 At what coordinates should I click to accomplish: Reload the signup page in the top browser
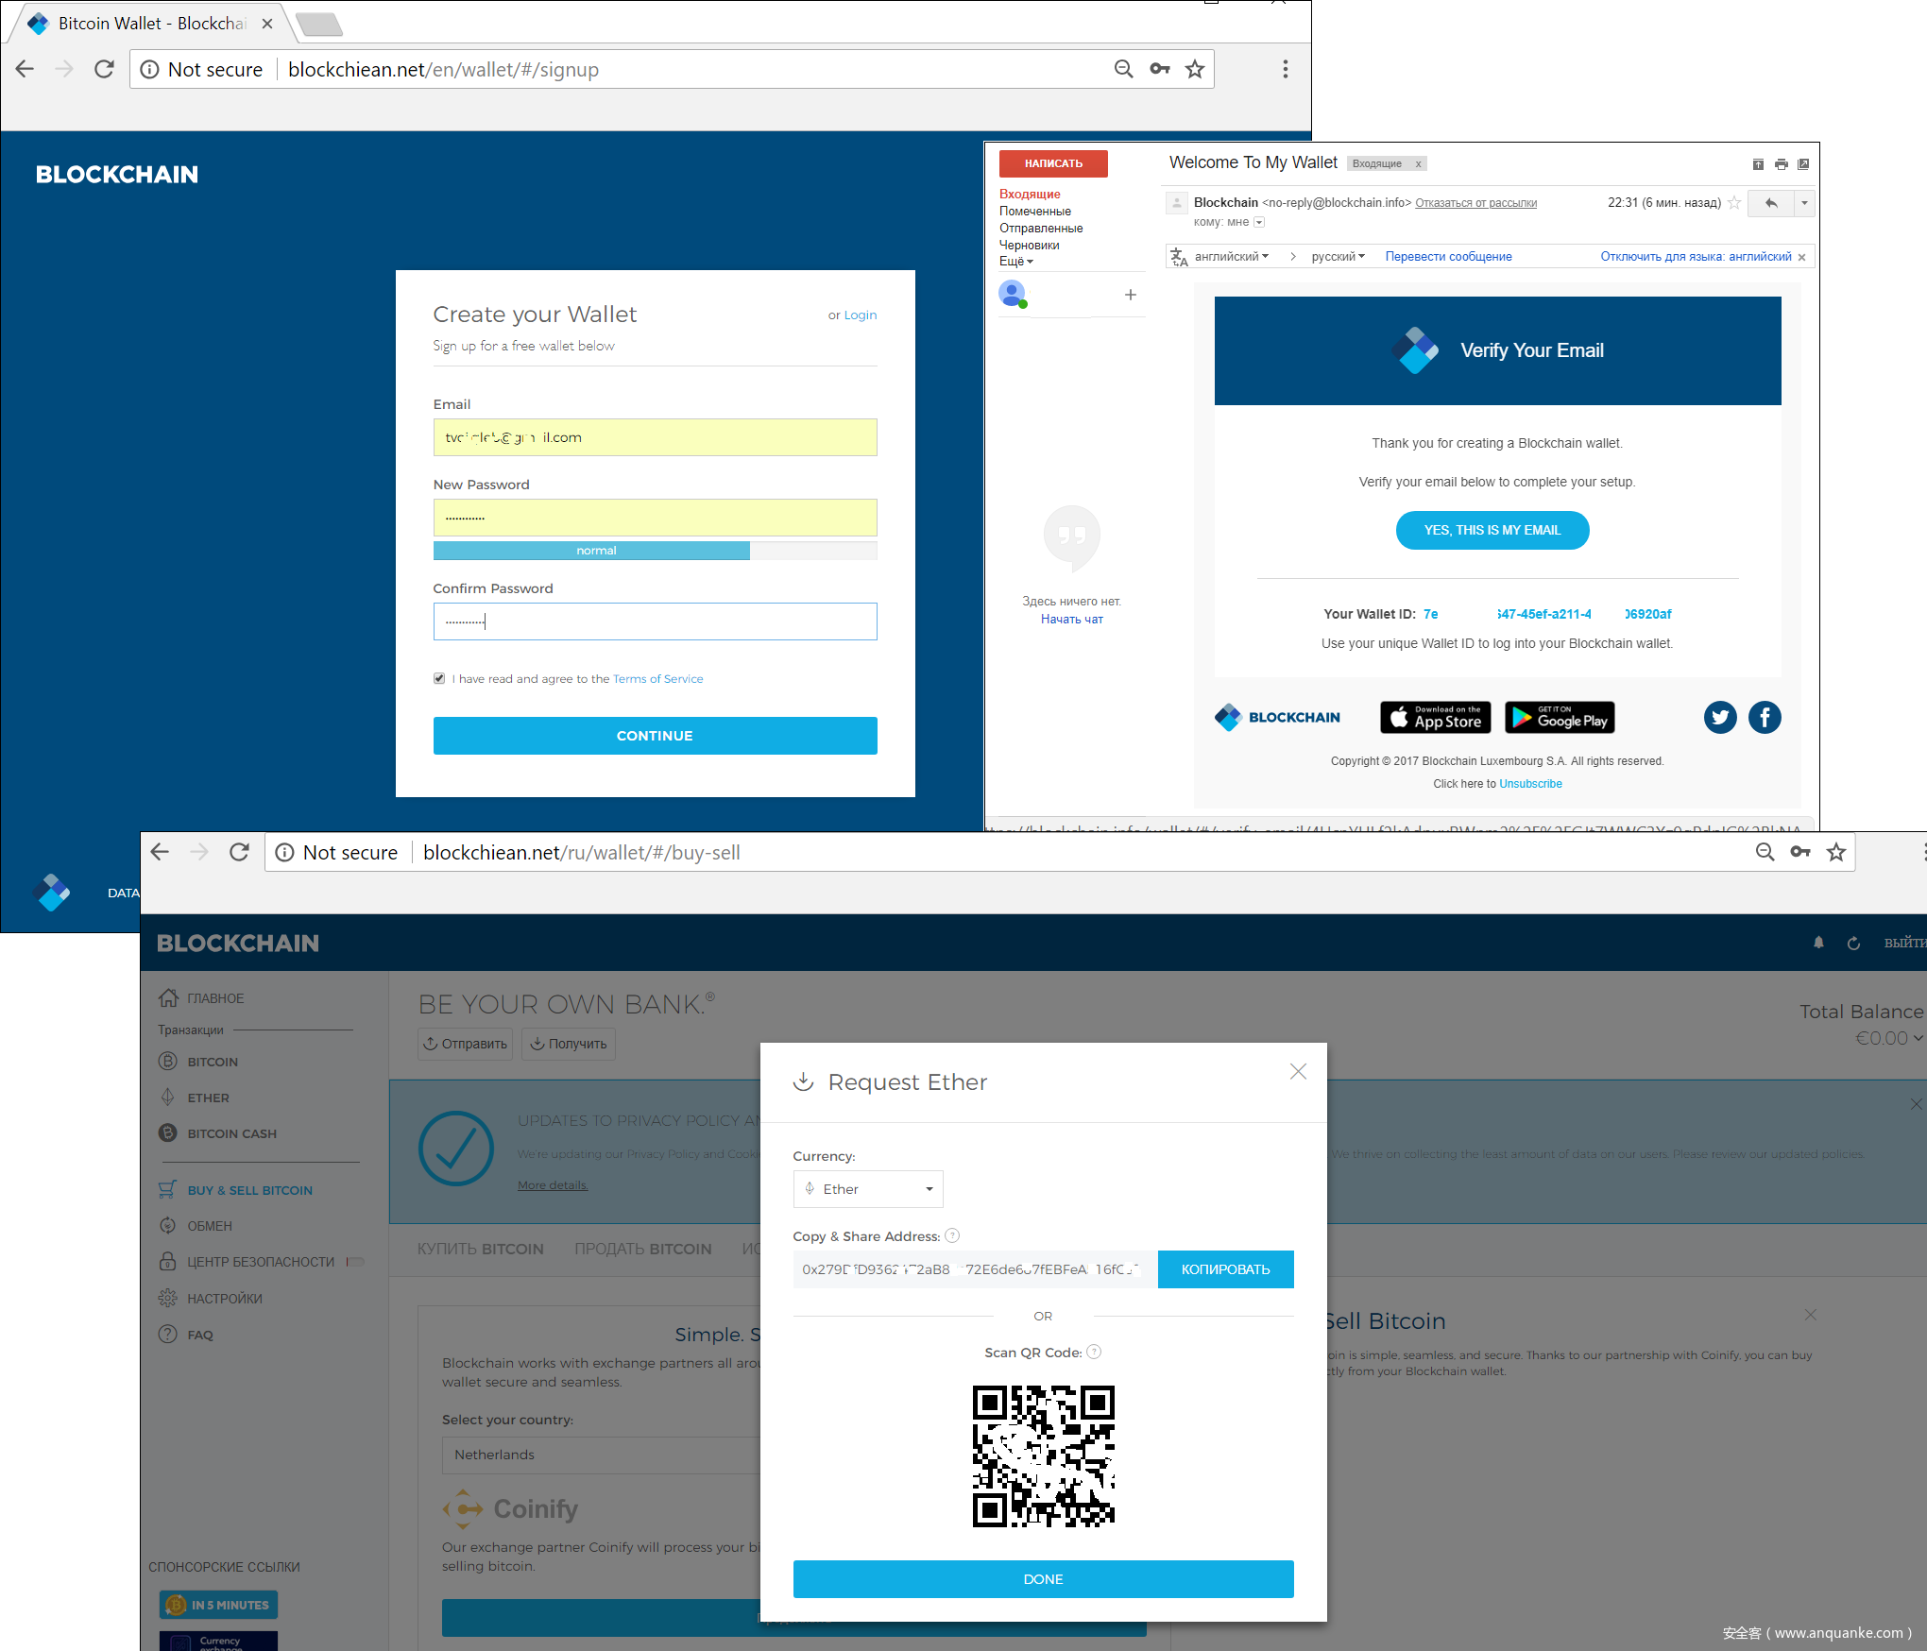[105, 69]
